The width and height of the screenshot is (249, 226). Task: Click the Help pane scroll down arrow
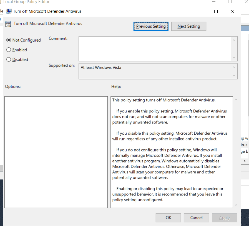[x=236, y=205]
